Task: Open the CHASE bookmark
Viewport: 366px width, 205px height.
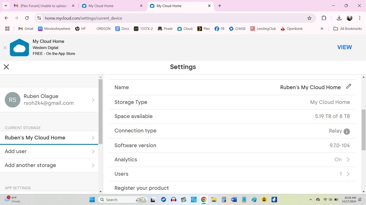Action: click(238, 29)
